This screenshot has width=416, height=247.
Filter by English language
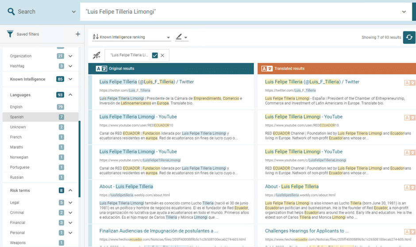pos(41,107)
